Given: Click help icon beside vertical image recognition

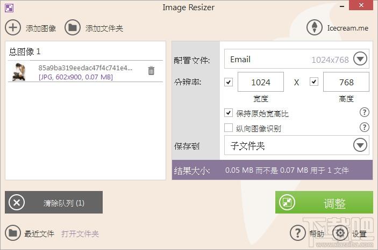Looking at the screenshot, I should point(364,127).
